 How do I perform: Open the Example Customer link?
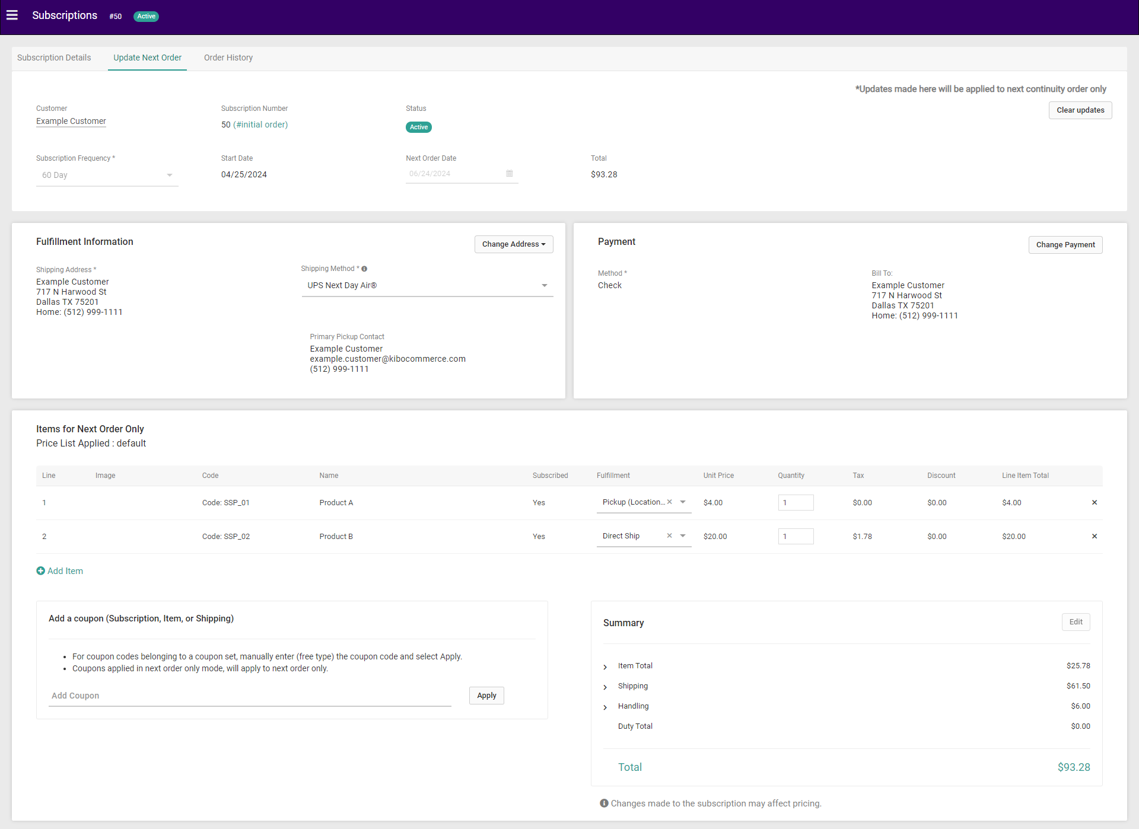[71, 122]
